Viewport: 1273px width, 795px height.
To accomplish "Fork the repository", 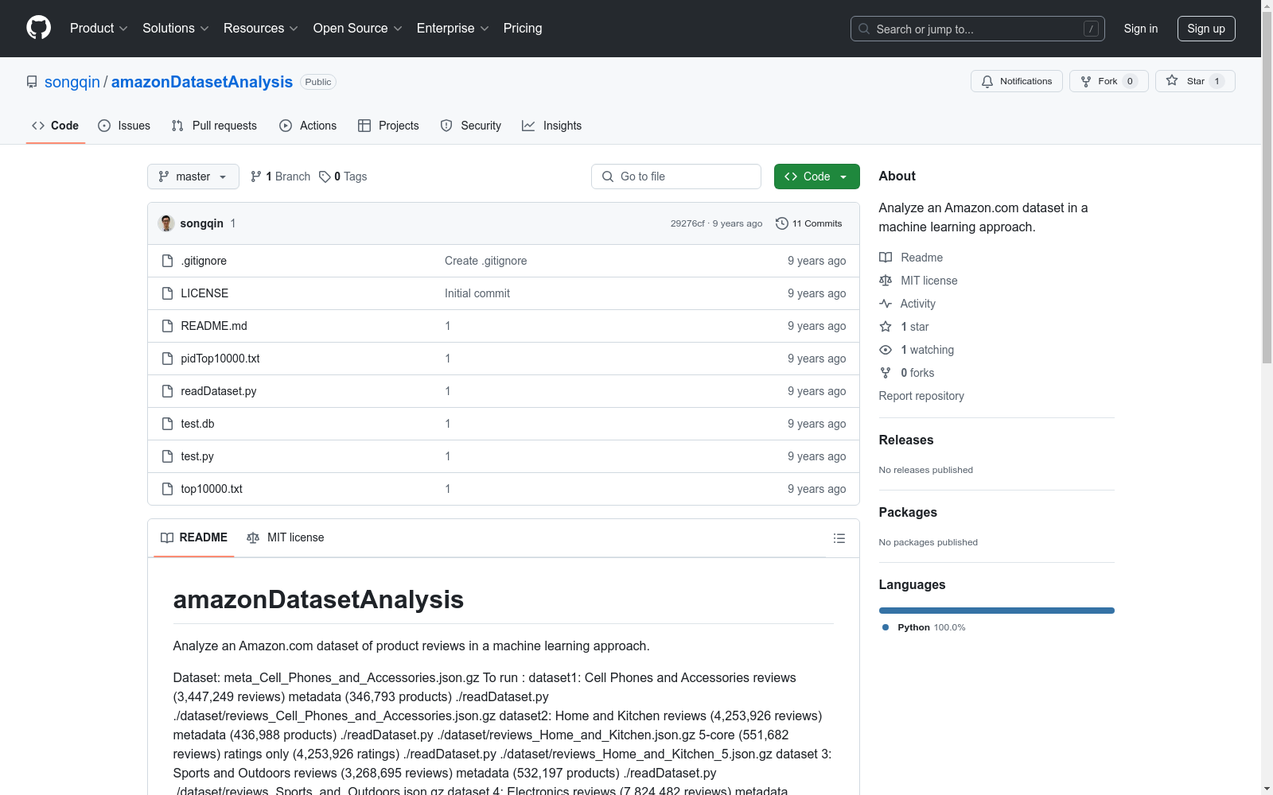I will pos(1109,81).
